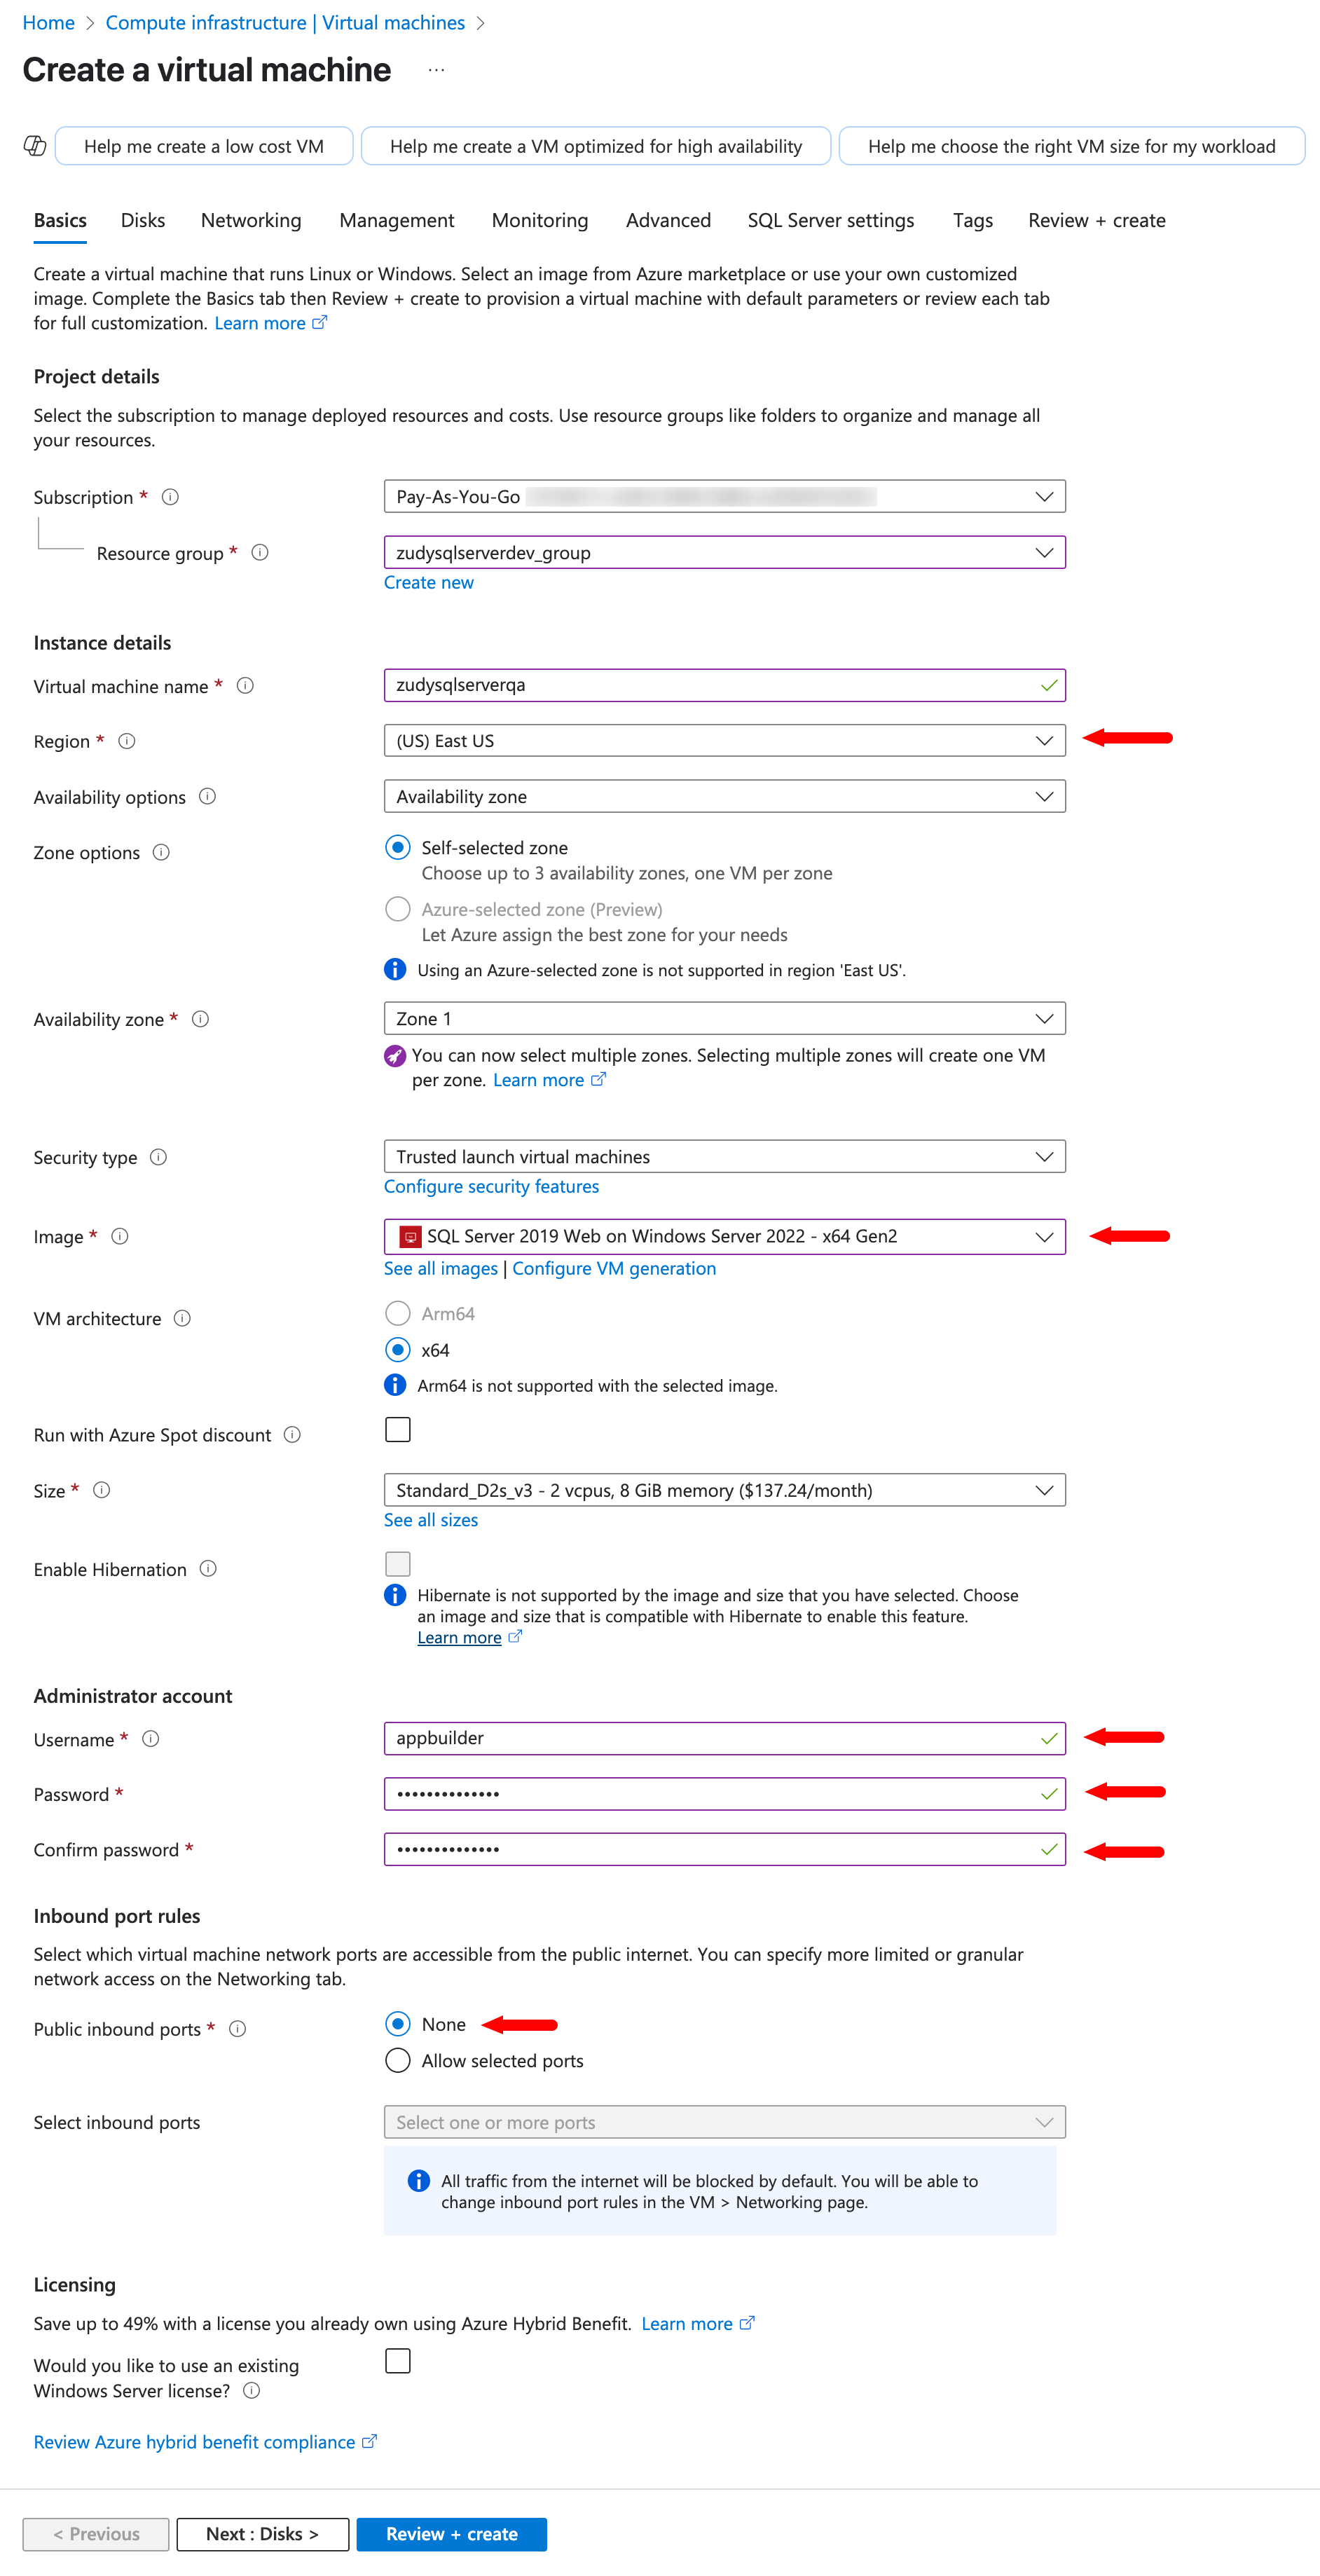The image size is (1320, 2576).
Task: Click the info icon beside Resource group
Action: (260, 552)
